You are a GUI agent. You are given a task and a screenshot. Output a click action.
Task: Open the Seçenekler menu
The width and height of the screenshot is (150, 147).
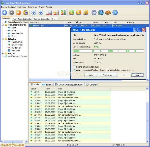pyautogui.click(x=32, y=7)
